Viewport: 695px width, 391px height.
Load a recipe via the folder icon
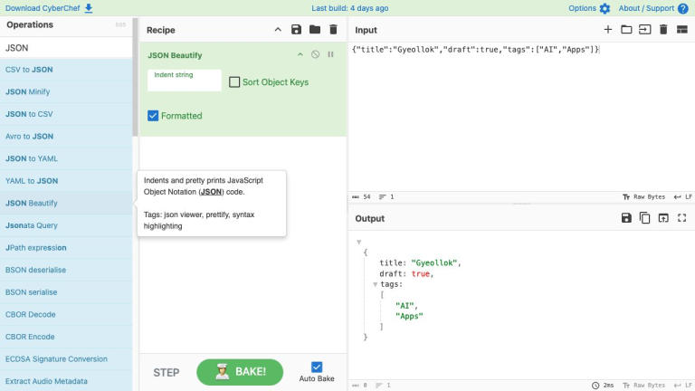click(315, 30)
